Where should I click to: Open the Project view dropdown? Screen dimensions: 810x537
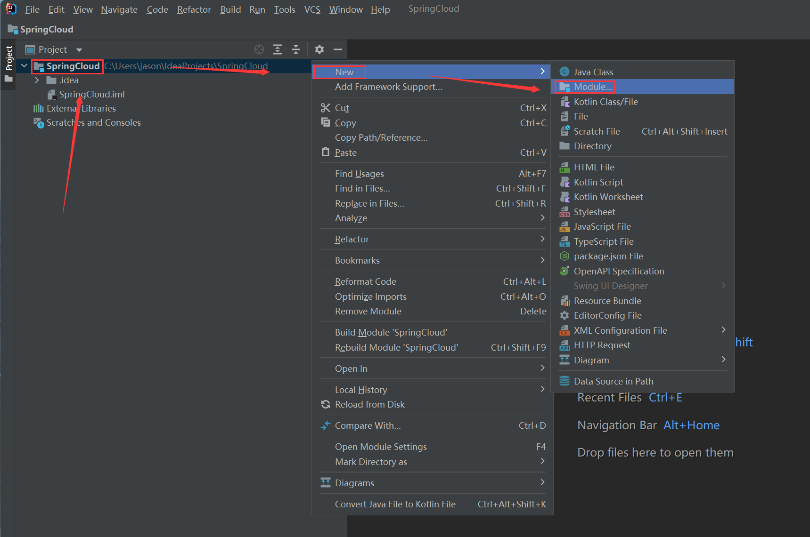(79, 50)
